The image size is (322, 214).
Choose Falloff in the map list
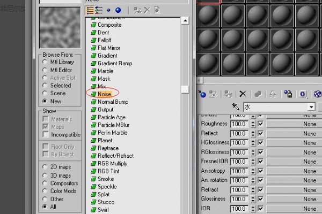point(104,40)
